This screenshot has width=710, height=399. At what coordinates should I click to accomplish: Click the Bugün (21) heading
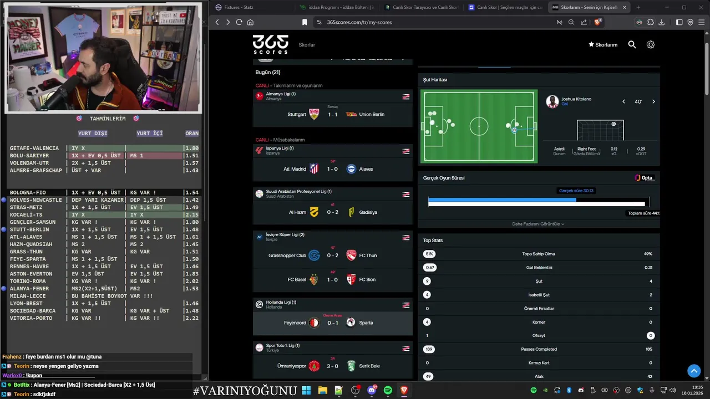268,73
